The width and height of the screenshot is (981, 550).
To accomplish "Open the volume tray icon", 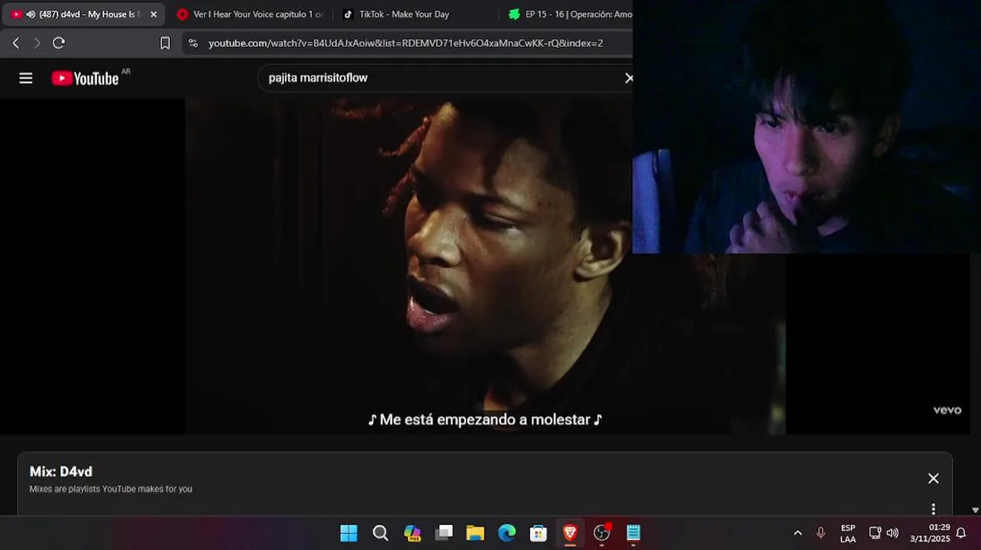I will [892, 533].
